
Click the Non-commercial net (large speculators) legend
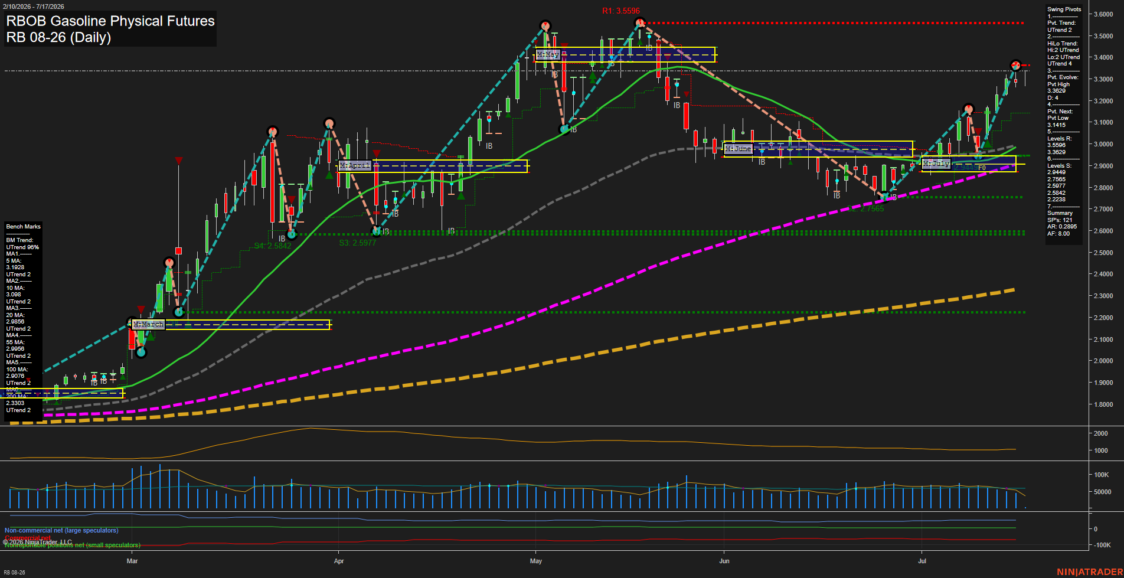(x=61, y=530)
